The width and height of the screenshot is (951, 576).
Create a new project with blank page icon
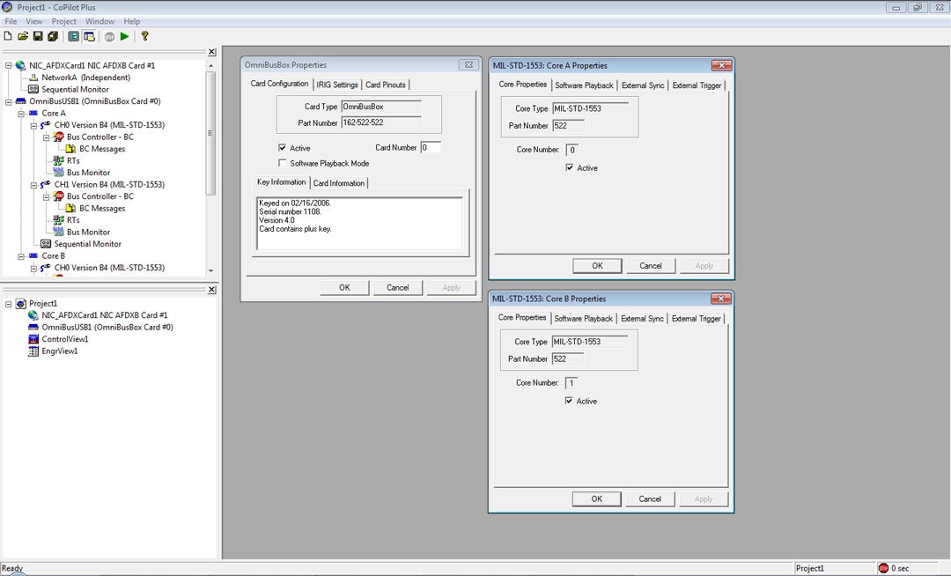(x=8, y=36)
